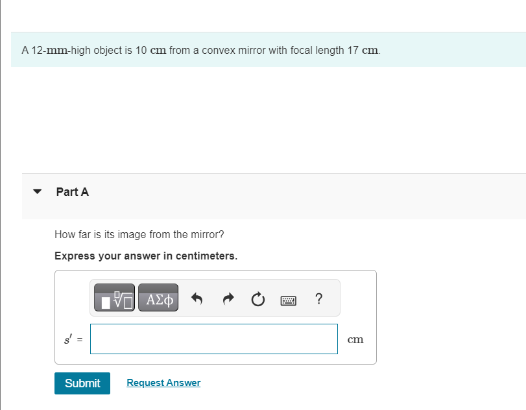
Task: Open the math templates palette button
Action: point(114,298)
